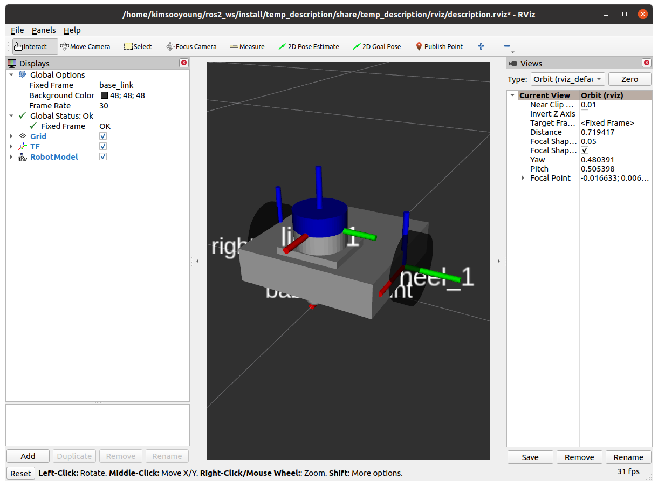Image resolution: width=658 pixels, height=486 pixels.
Task: Click the Fixed Frame OK status row
Action: click(x=97, y=126)
